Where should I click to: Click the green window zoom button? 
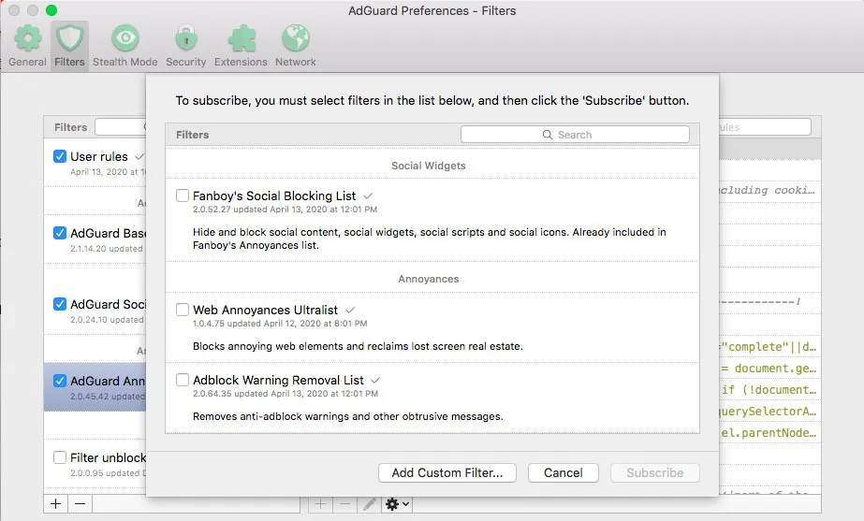pyautogui.click(x=51, y=10)
